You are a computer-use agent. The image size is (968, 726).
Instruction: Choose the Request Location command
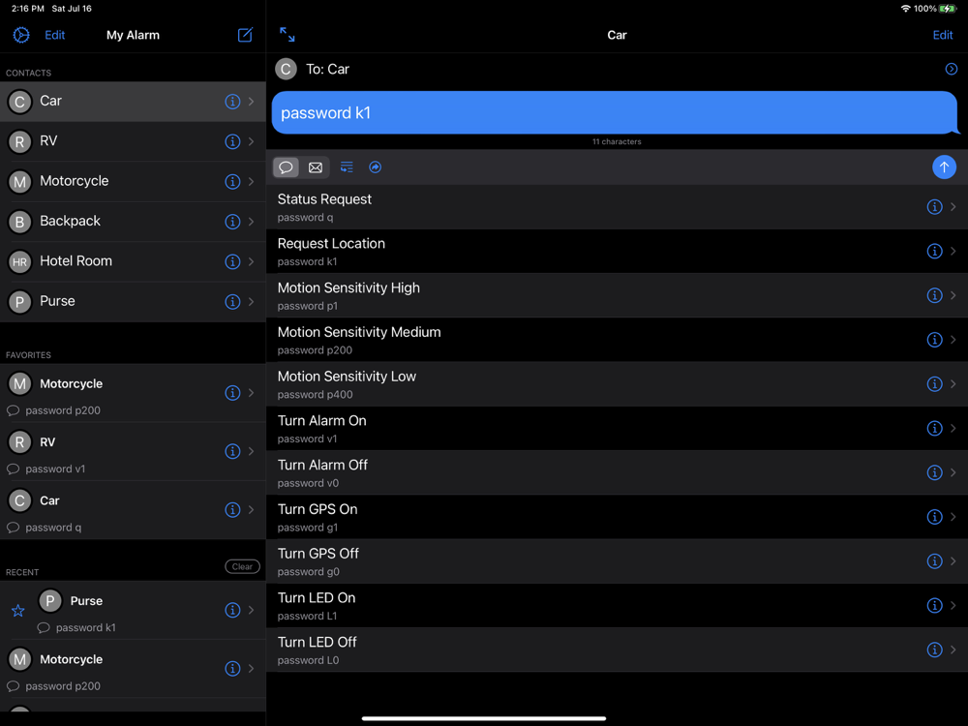[617, 252]
